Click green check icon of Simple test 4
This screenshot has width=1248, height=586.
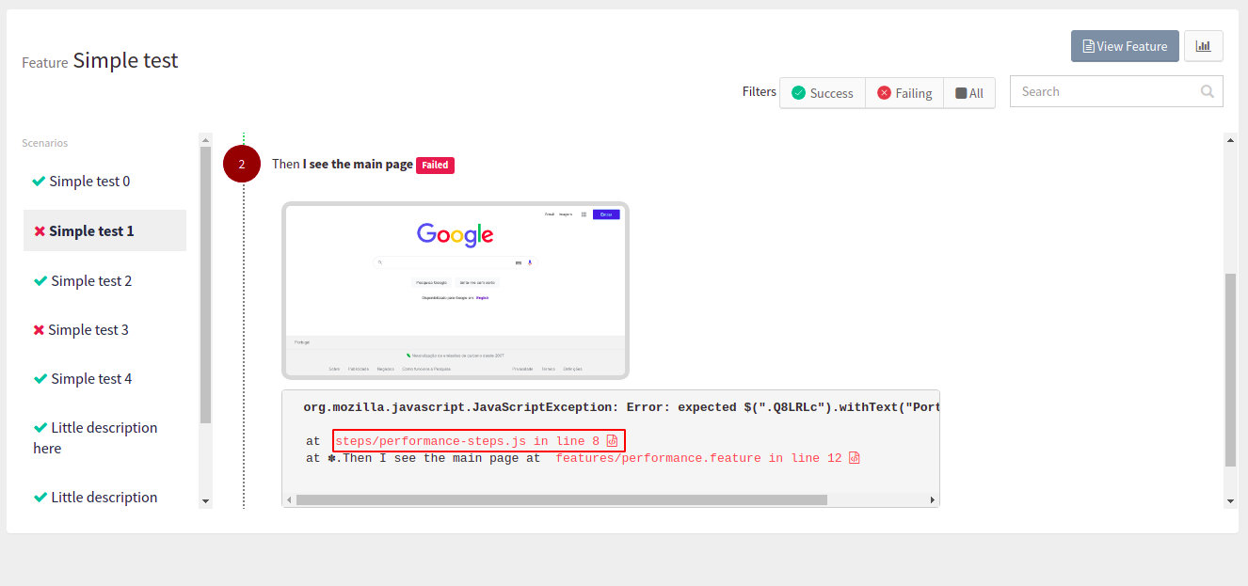(x=40, y=378)
